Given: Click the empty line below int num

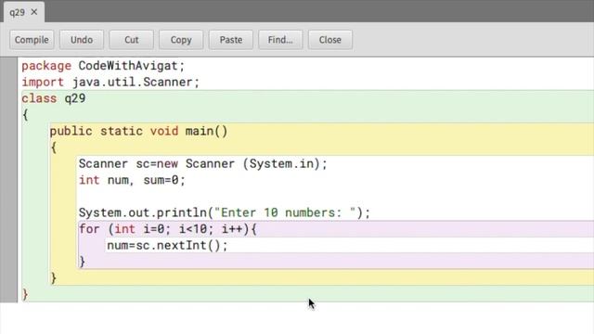Looking at the screenshot, I should pos(336,197).
